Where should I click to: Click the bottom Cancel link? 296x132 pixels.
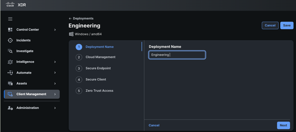[154, 125]
